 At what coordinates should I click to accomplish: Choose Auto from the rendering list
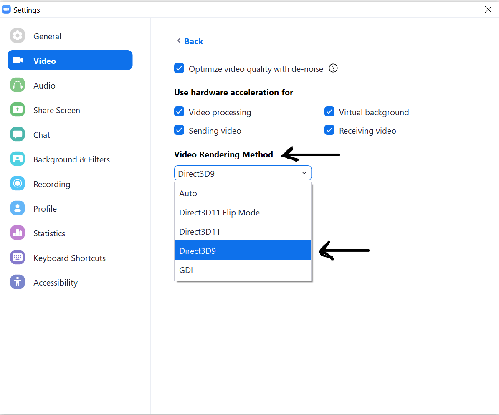coord(243,193)
